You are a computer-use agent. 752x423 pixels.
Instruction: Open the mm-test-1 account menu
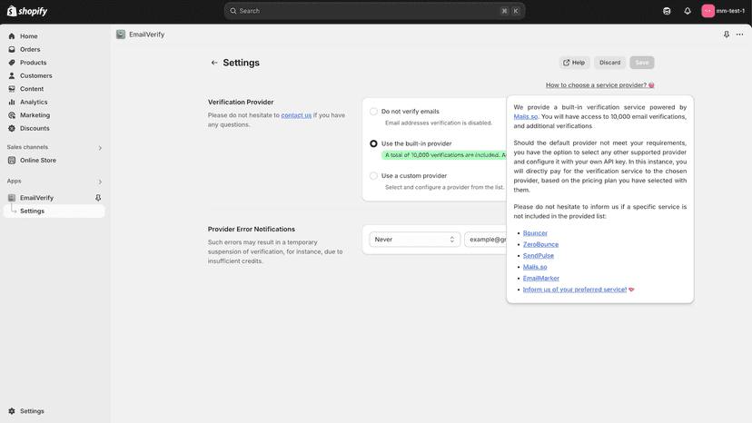coord(723,11)
